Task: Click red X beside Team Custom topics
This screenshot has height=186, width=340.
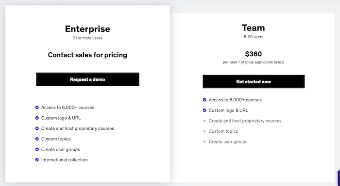Action: point(204,131)
